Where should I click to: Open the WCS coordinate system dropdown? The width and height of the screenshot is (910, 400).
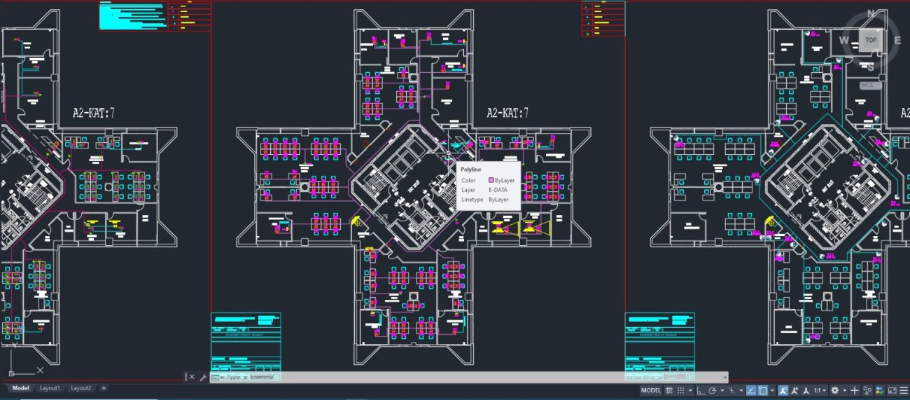870,85
